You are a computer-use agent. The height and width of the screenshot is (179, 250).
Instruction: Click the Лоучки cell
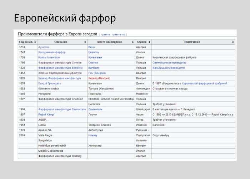[111, 115]
